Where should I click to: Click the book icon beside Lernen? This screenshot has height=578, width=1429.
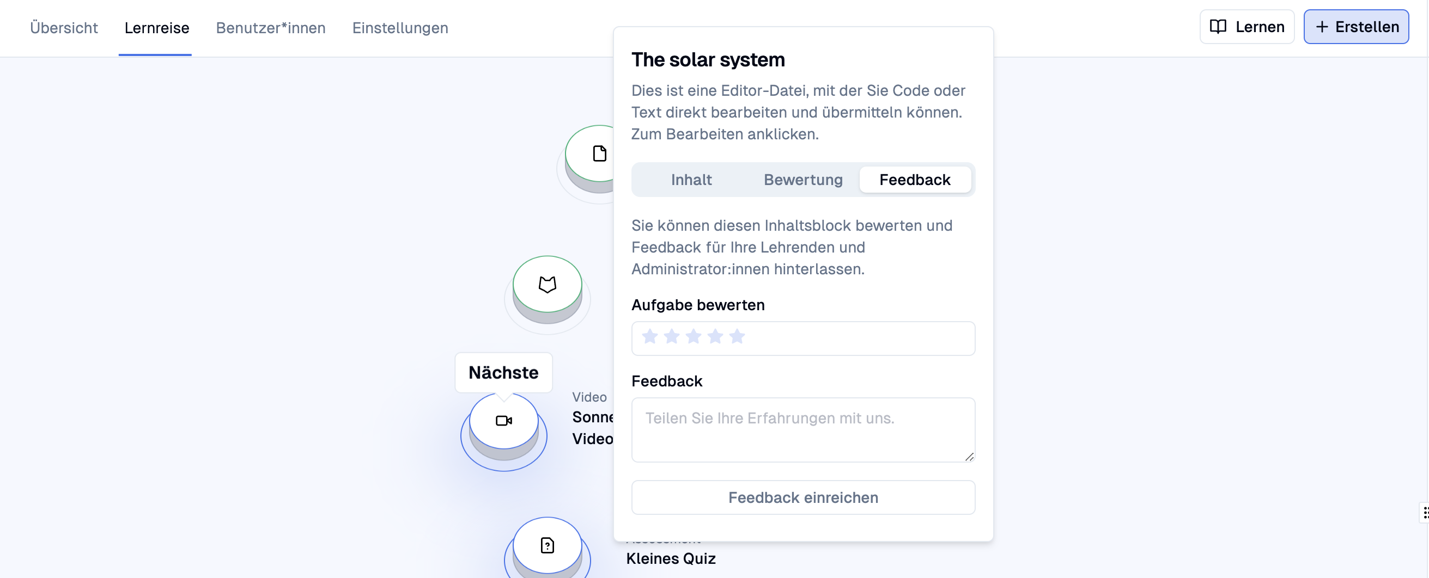[1218, 27]
